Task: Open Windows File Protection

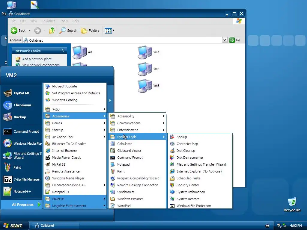Action: [x=200, y=206]
